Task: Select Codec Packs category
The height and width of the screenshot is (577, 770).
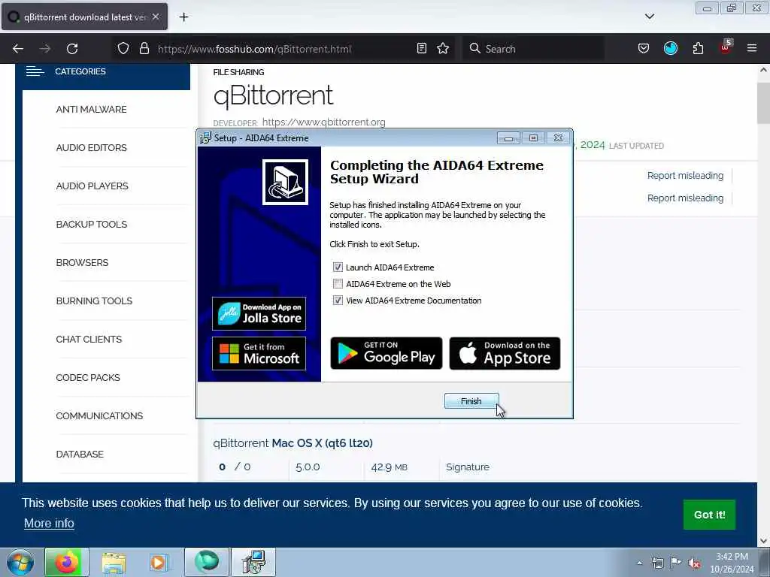Action: point(88,377)
